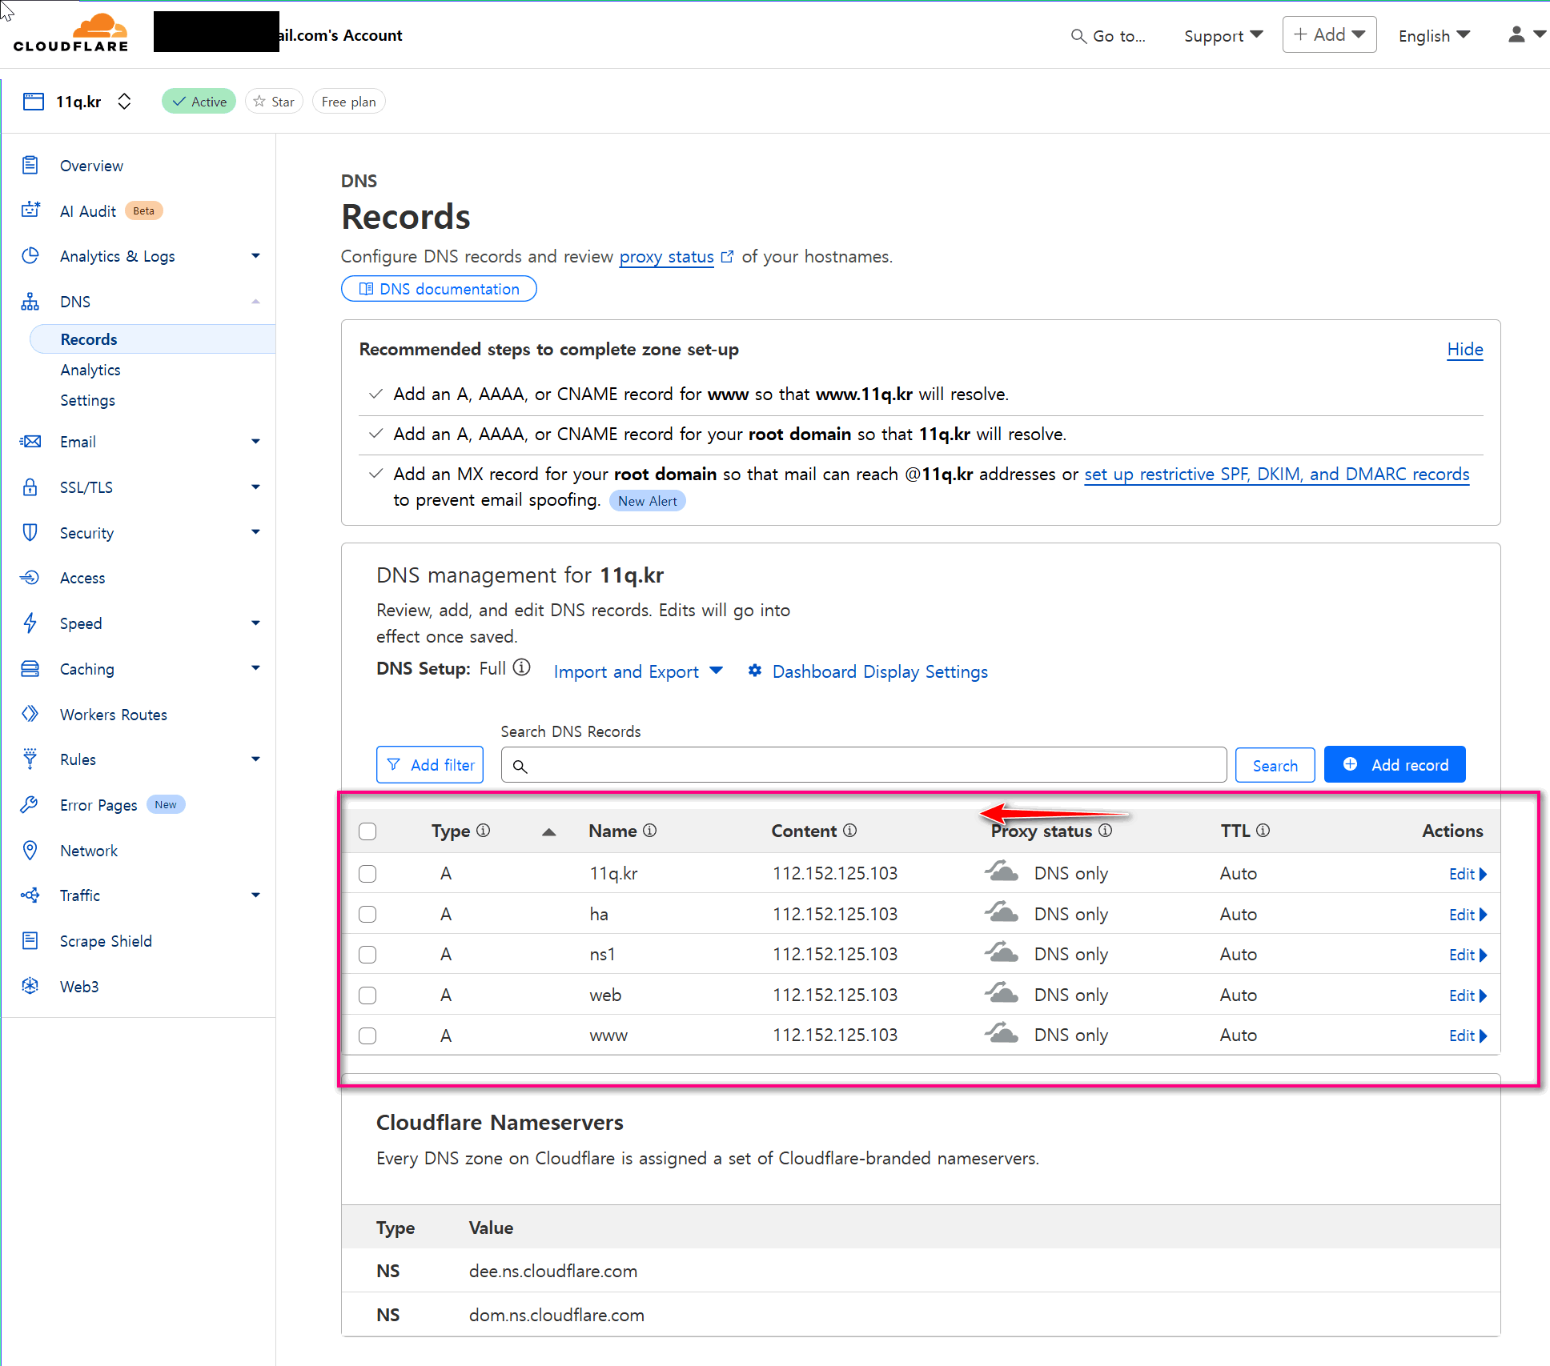Hide the recommended steps panel
Screen dimensions: 1550x1366
point(1465,350)
